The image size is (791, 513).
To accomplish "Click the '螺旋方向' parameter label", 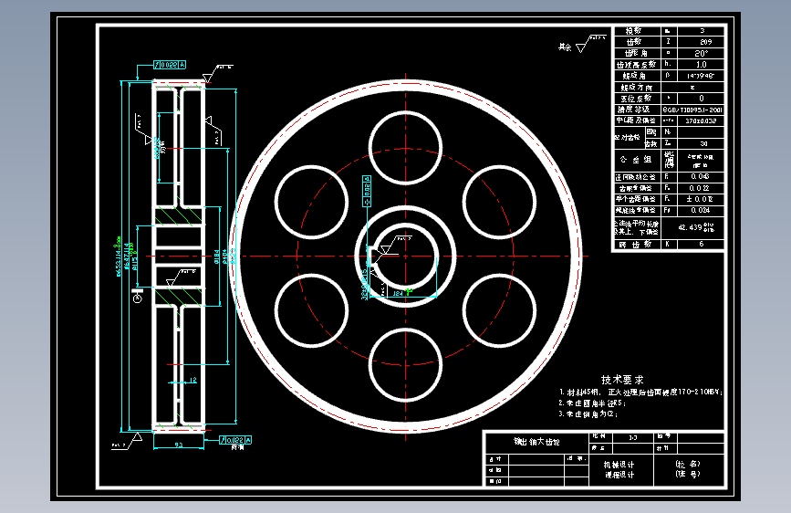I will pyautogui.click(x=637, y=88).
